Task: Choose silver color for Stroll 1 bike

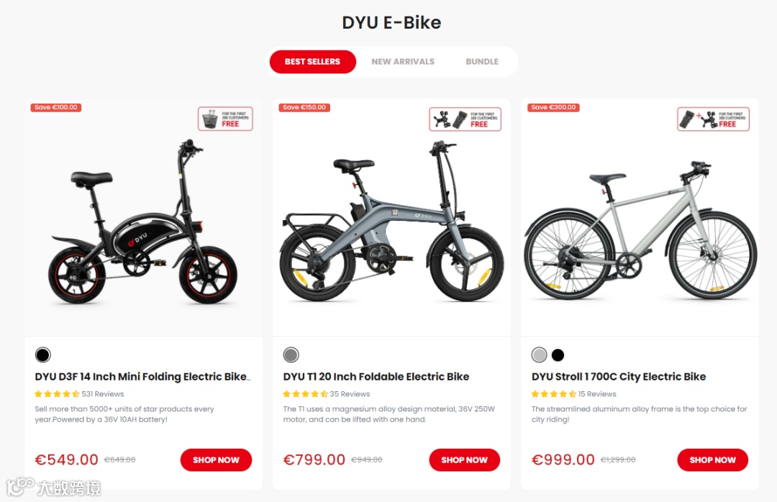Action: point(539,355)
